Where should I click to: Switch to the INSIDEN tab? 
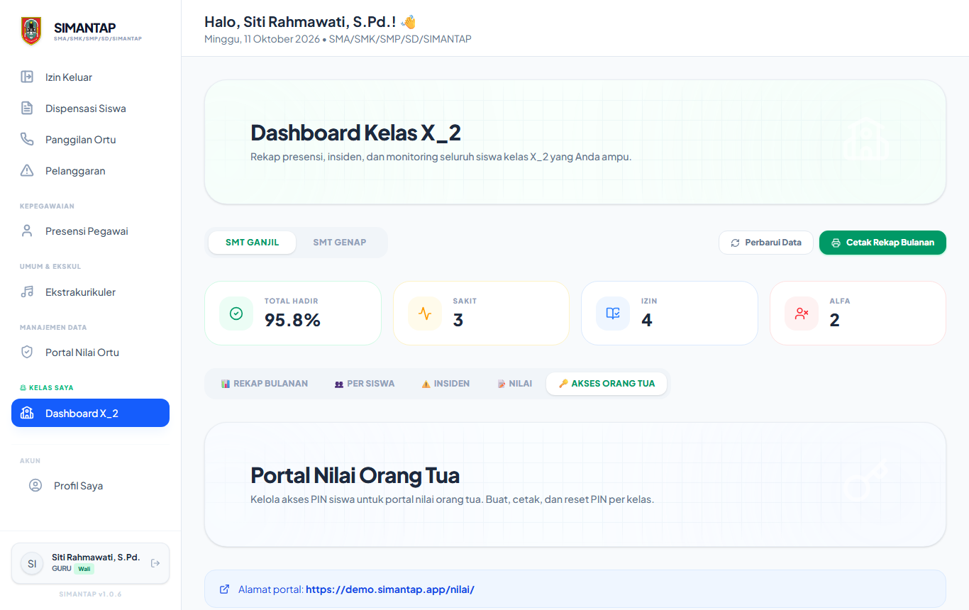click(x=445, y=384)
